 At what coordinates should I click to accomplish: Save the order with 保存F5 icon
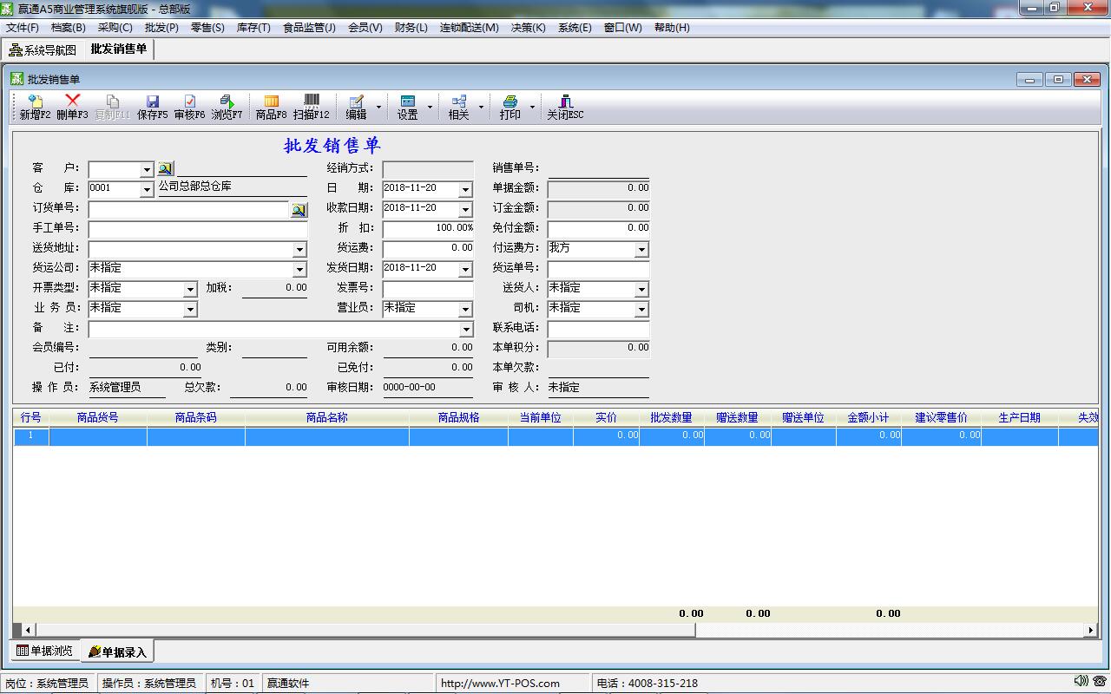152,107
